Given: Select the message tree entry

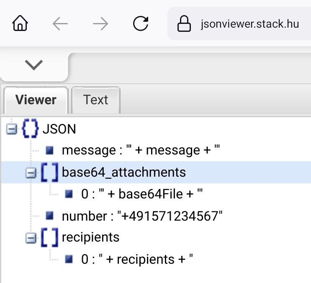Looking at the screenshot, I should coord(141,150).
